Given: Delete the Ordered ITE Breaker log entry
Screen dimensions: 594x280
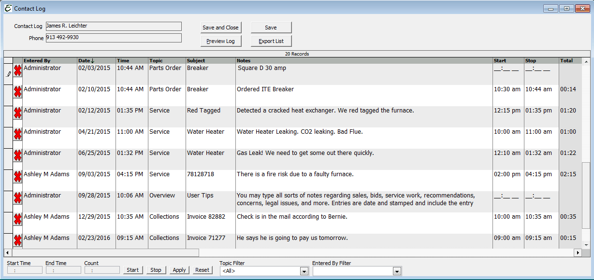Looking at the screenshot, I should point(17,92).
